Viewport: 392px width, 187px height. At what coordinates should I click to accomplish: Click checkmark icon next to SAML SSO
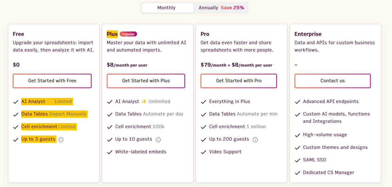[298, 160]
